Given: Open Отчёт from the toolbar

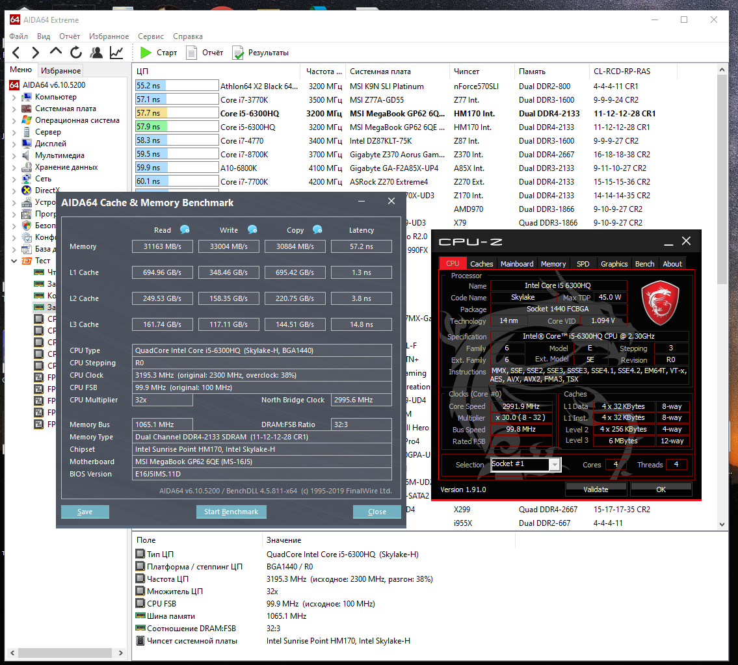Looking at the screenshot, I should coord(204,53).
